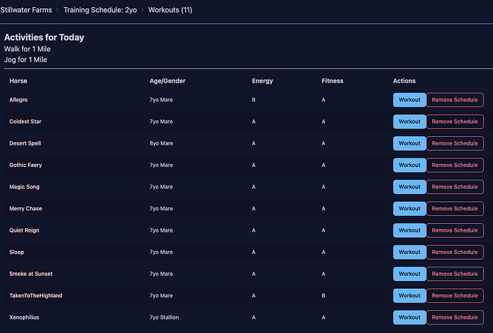Image resolution: width=493 pixels, height=333 pixels.
Task: Click the Horse column header
Action: [x=18, y=81]
